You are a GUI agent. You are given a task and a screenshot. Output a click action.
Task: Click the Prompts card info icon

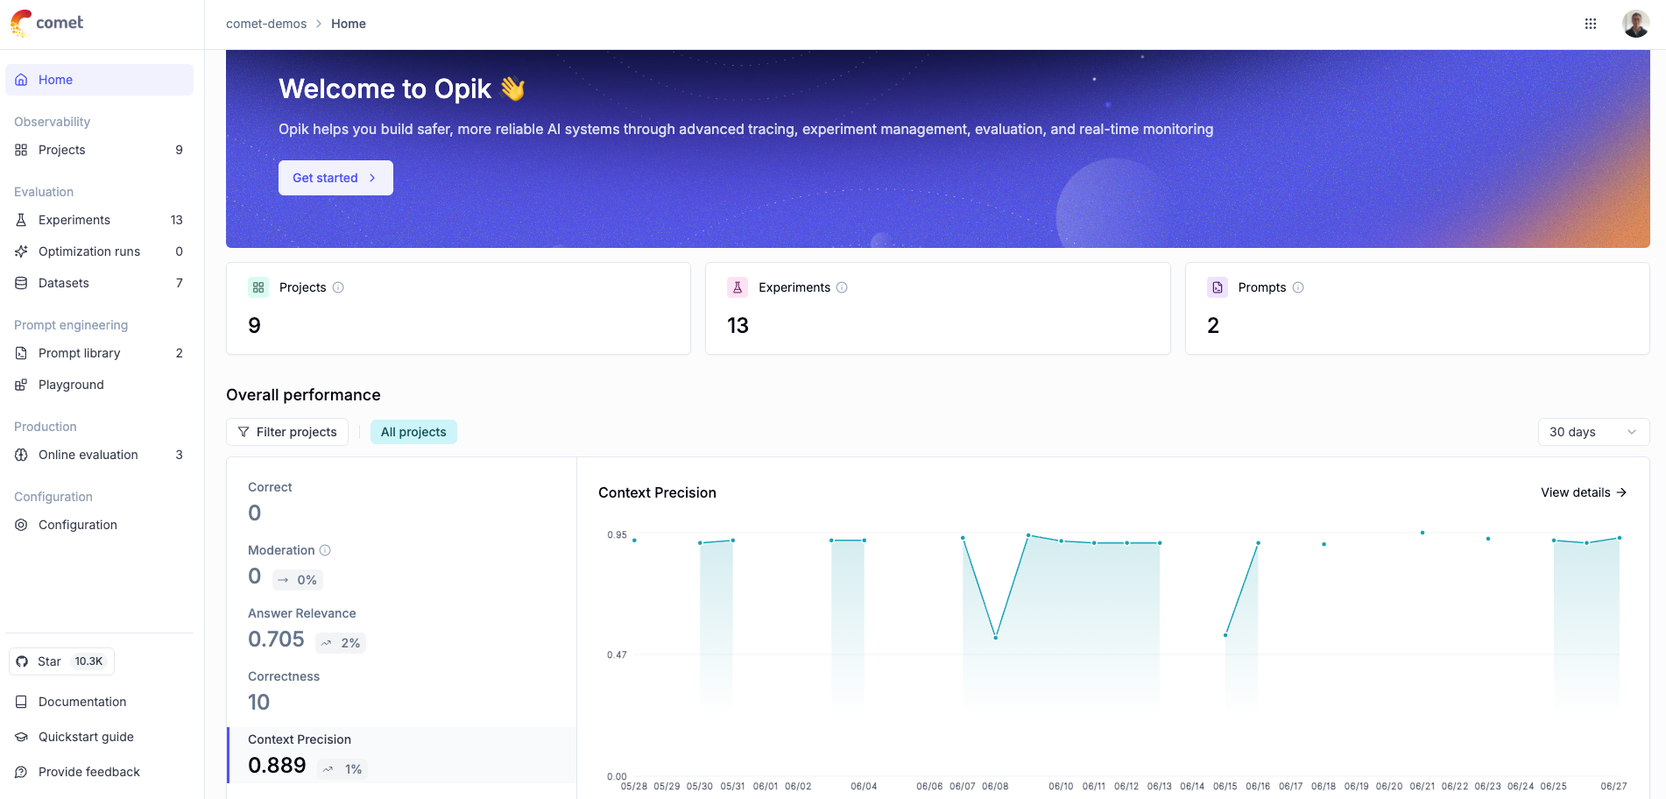(1298, 287)
